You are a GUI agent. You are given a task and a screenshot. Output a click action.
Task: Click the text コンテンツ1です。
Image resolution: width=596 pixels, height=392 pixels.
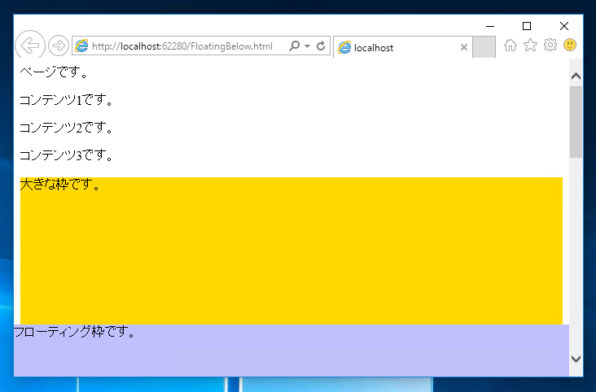(x=66, y=100)
